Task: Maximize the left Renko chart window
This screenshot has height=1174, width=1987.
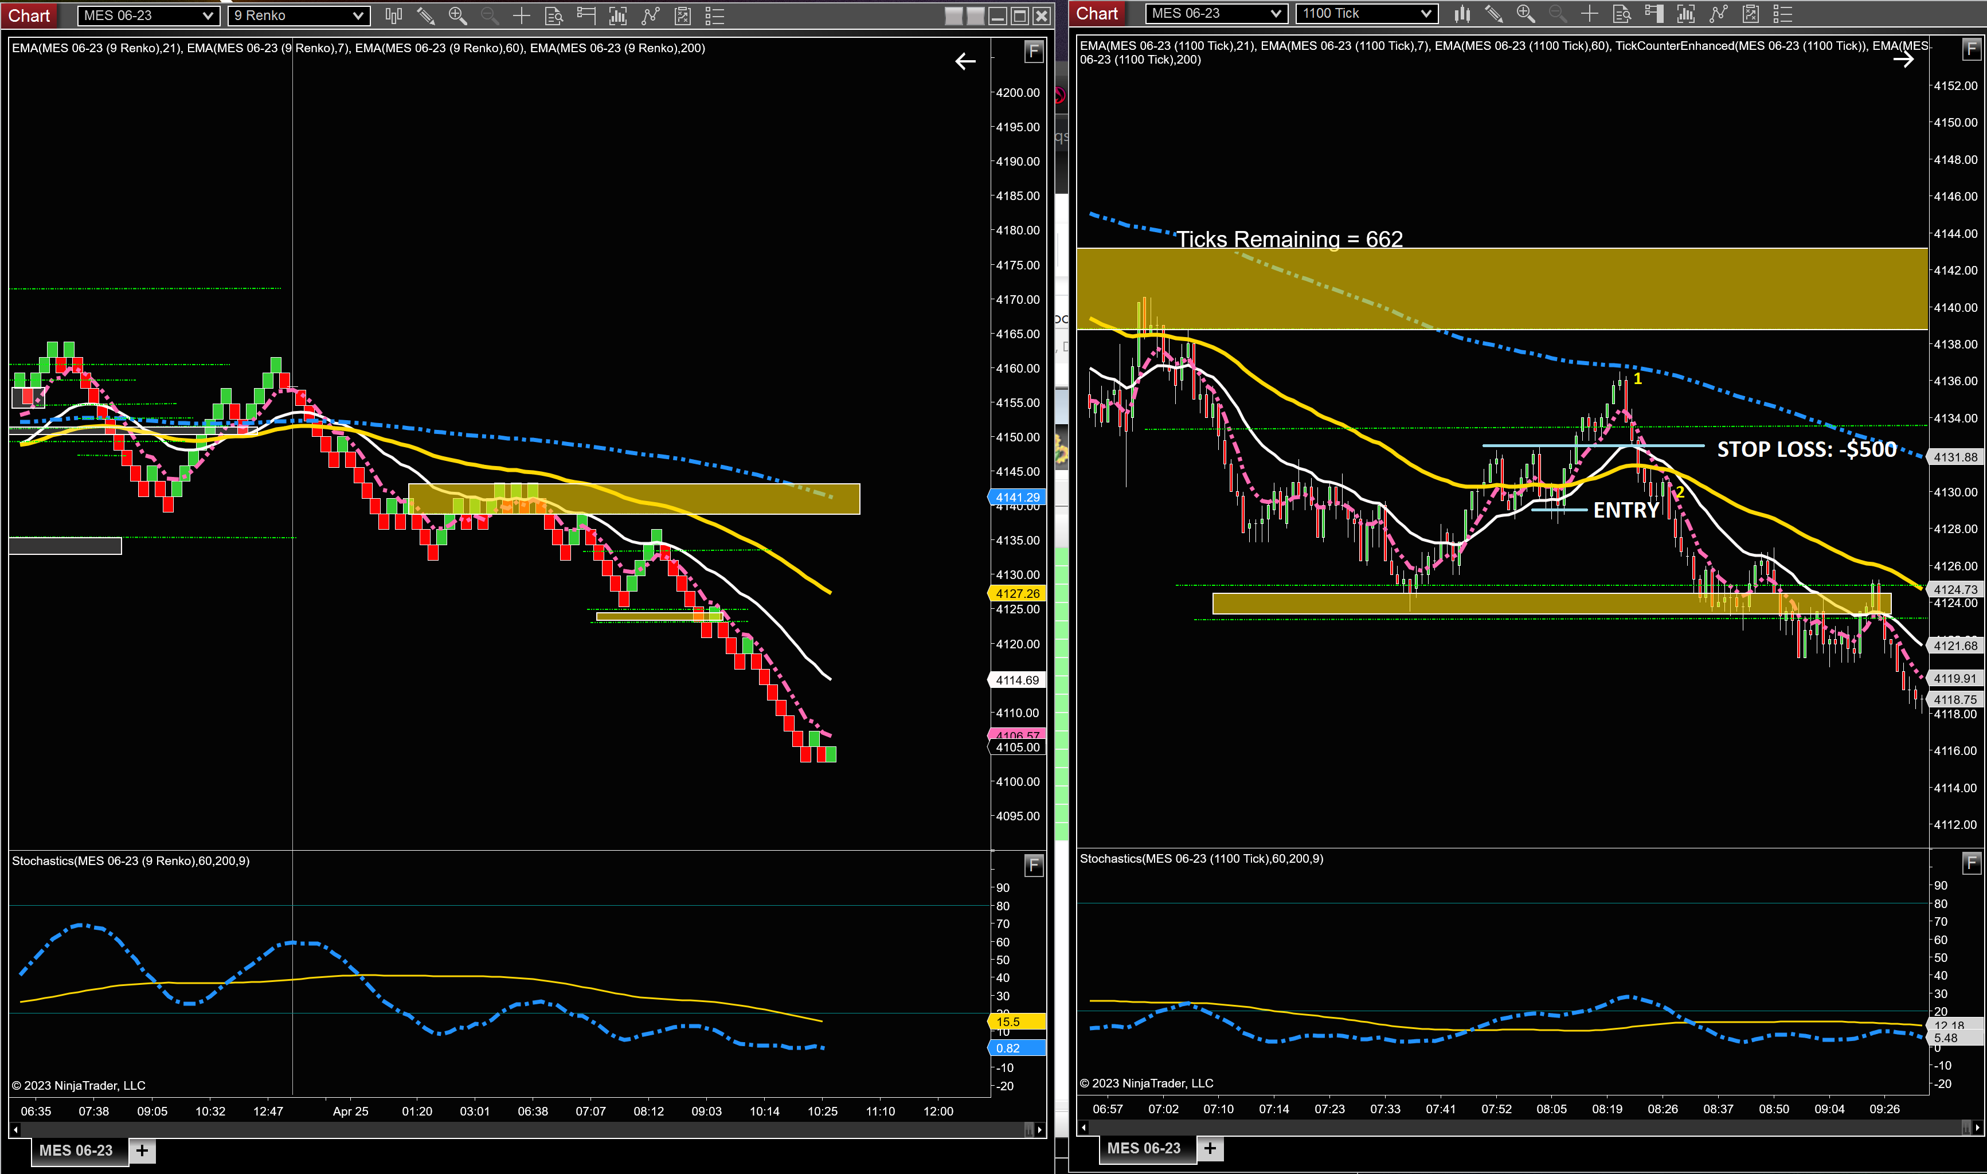Action: tap(1020, 16)
